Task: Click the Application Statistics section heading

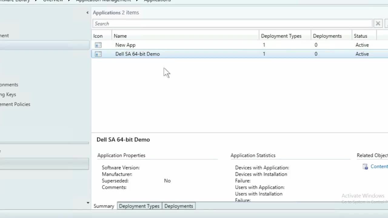Action: tap(253, 155)
